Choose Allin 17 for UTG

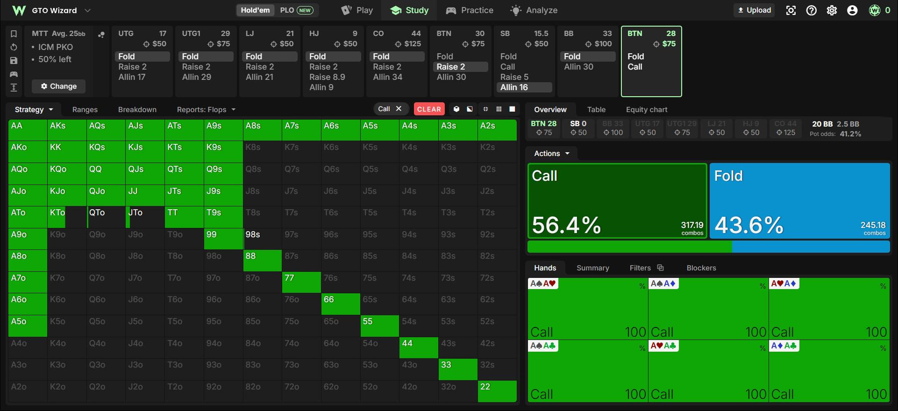pos(142,77)
